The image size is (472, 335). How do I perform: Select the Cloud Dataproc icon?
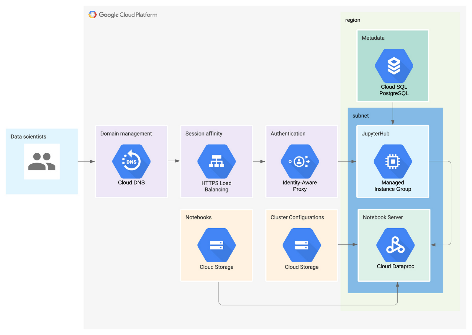coord(396,245)
